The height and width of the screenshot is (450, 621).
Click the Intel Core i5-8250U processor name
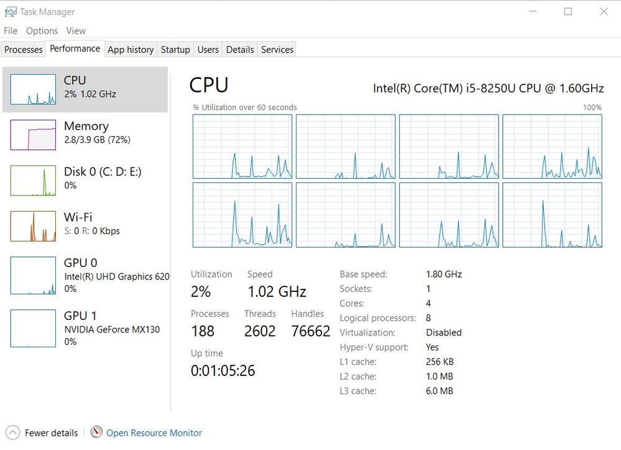[489, 88]
